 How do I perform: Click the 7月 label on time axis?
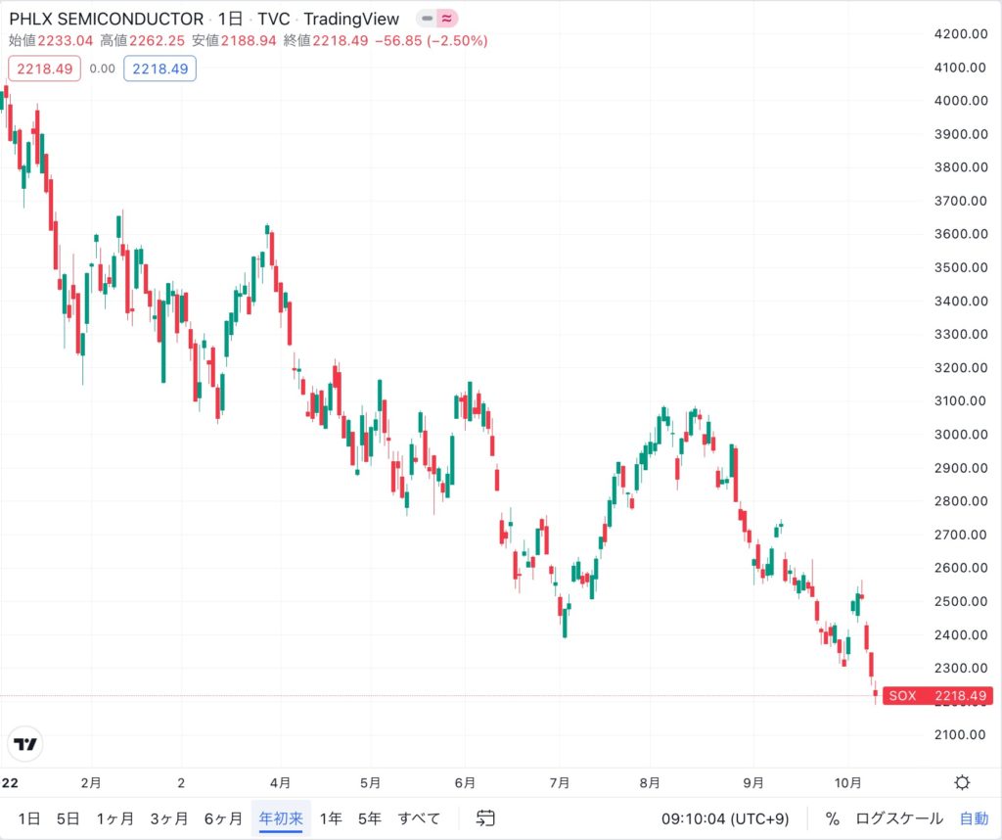(558, 783)
